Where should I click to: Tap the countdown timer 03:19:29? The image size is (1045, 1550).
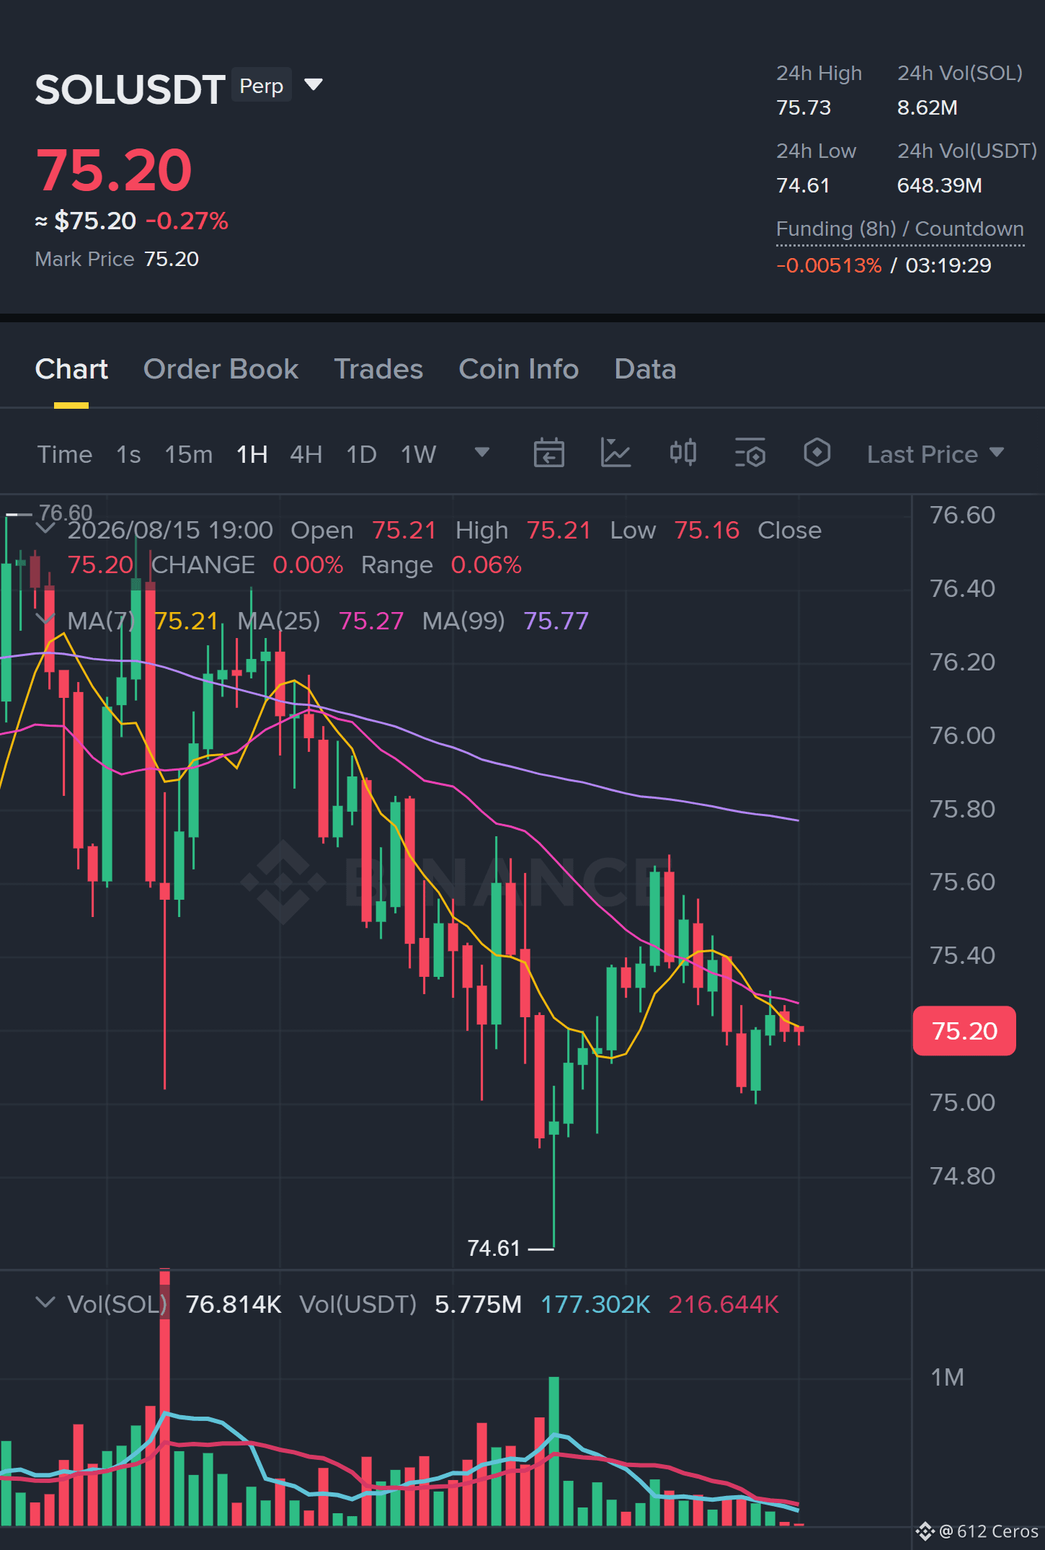(x=948, y=265)
